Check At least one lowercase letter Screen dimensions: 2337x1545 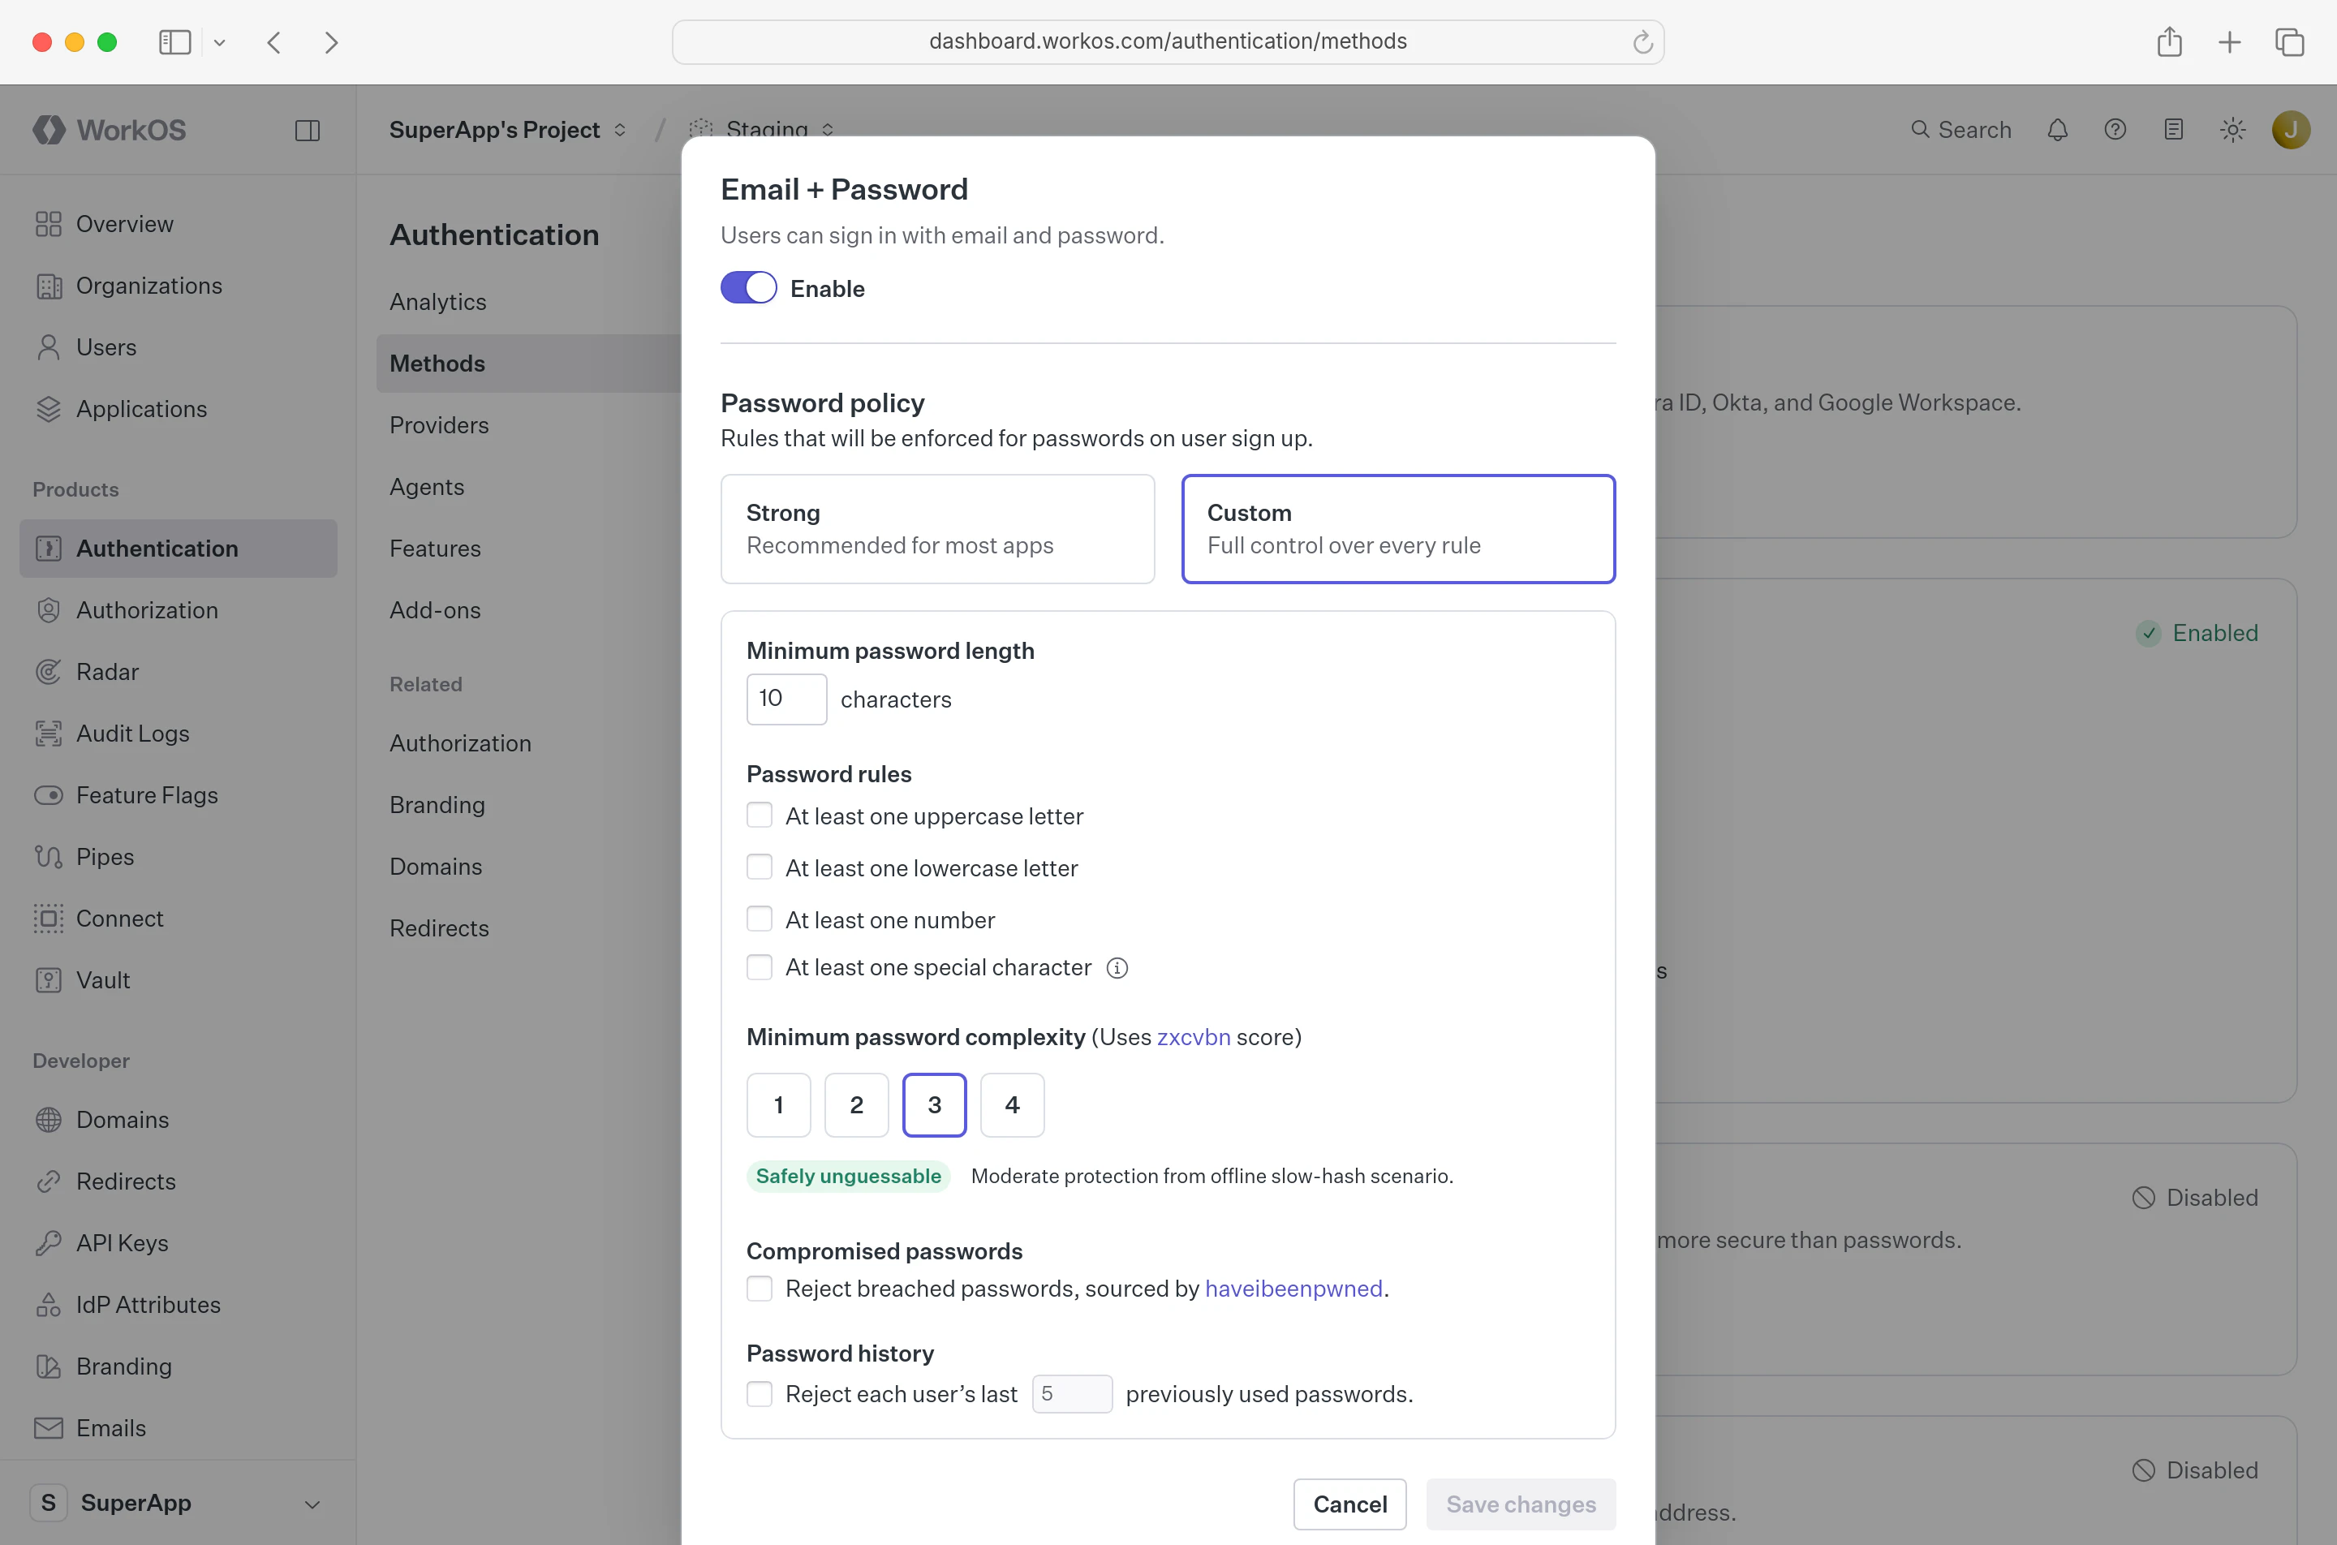pos(760,867)
